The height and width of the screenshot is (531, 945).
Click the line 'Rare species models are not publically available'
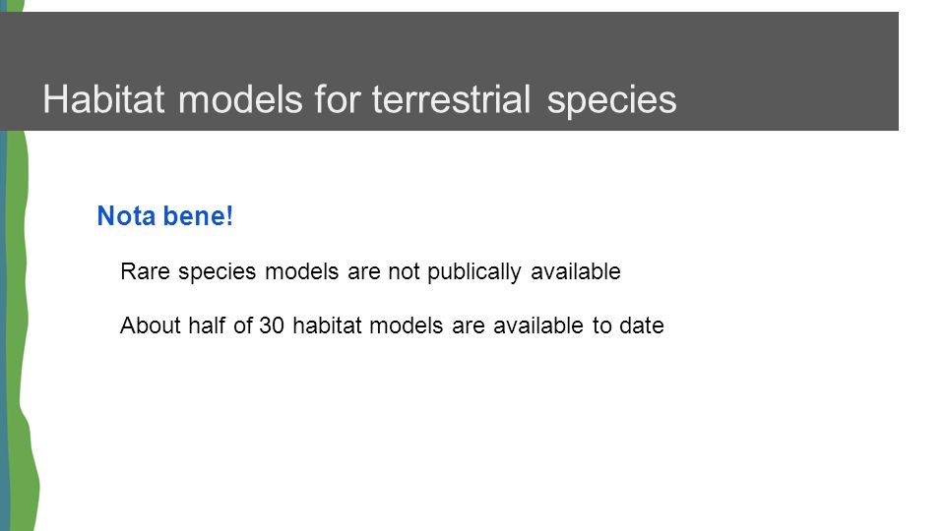(370, 272)
